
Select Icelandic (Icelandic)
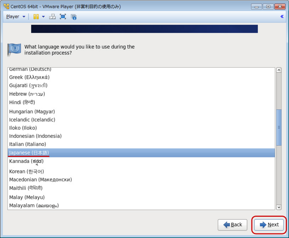pyautogui.click(x=141, y=120)
